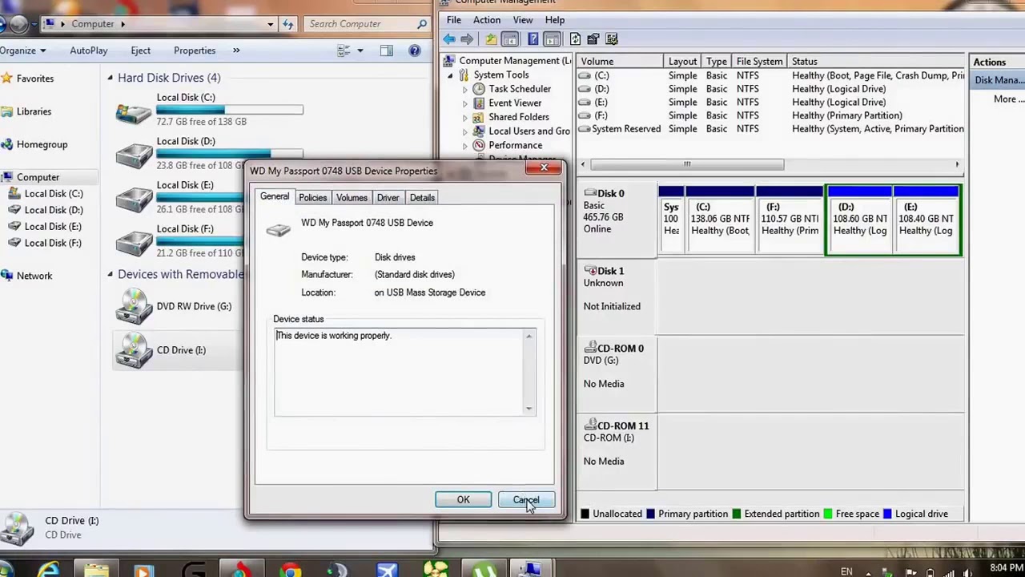This screenshot has width=1025, height=577.
Task: Switch to the Volumes tab
Action: coord(352,198)
